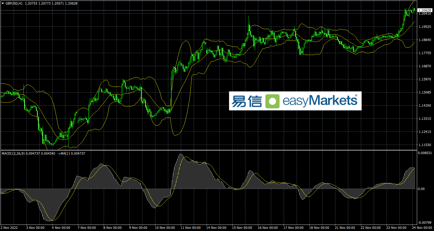Click the MACD zero level 0.00
This screenshot has width=434, height=231.
[x=421, y=189]
